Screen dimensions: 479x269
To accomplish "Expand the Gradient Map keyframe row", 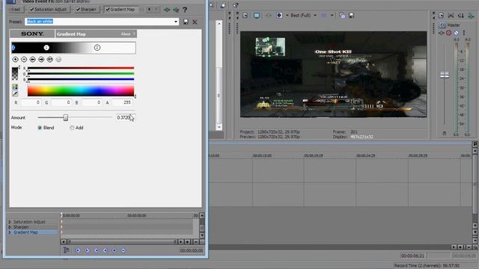I will [10, 232].
